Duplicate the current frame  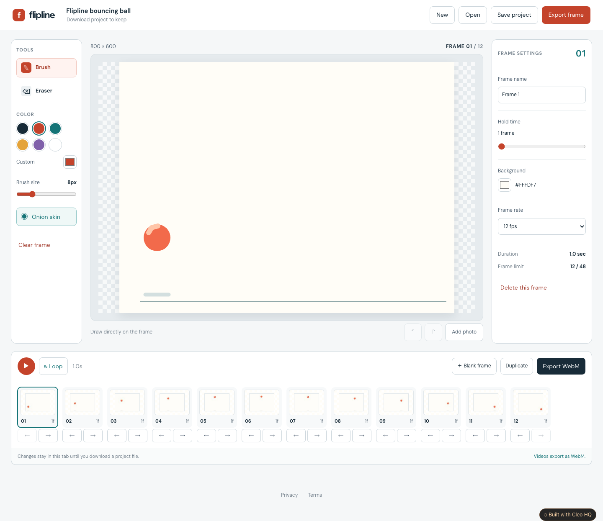(517, 366)
